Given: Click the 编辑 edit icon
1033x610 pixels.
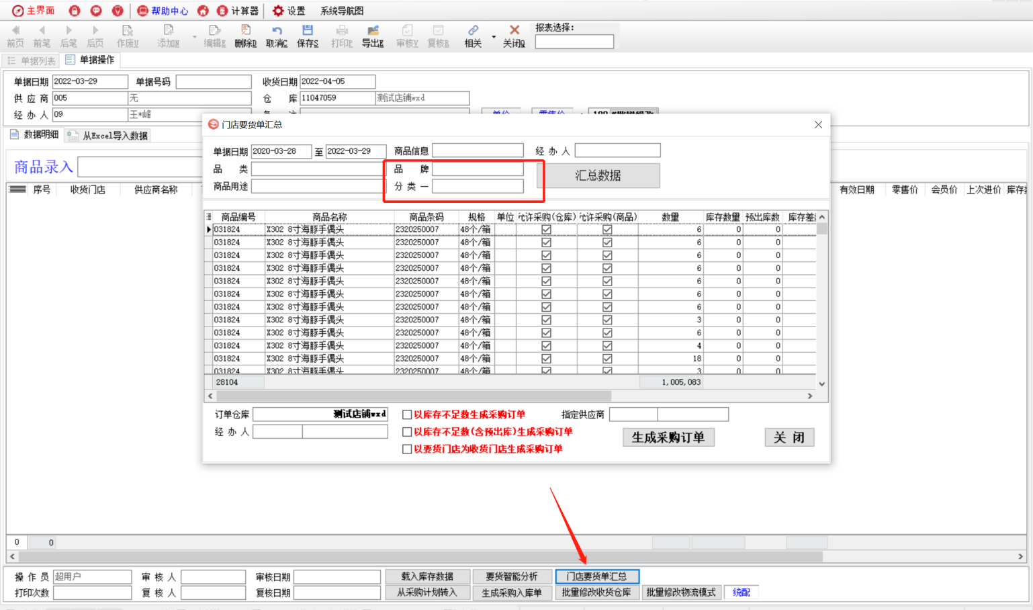Looking at the screenshot, I should click(214, 30).
